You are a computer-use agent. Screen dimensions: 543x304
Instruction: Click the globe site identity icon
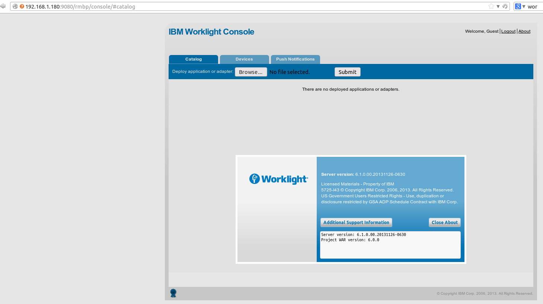point(15,6)
